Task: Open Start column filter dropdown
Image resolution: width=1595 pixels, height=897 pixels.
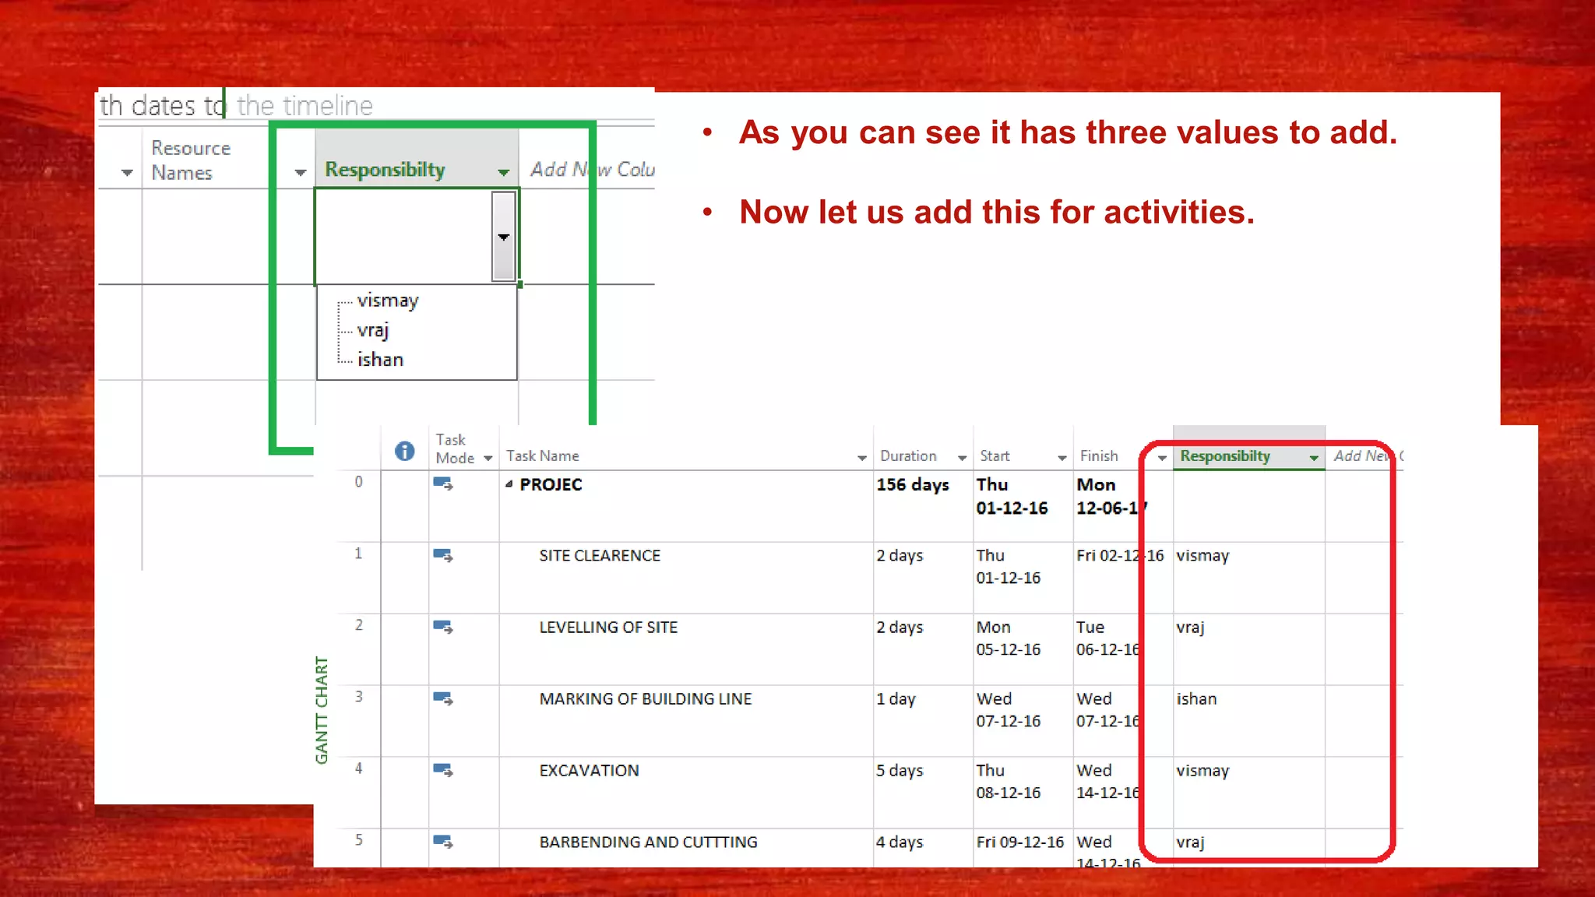Action: pyautogui.click(x=1062, y=458)
